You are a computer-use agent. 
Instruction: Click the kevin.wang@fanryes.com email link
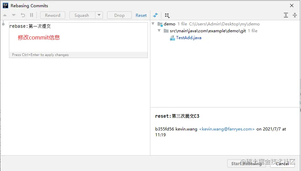click(x=227, y=129)
